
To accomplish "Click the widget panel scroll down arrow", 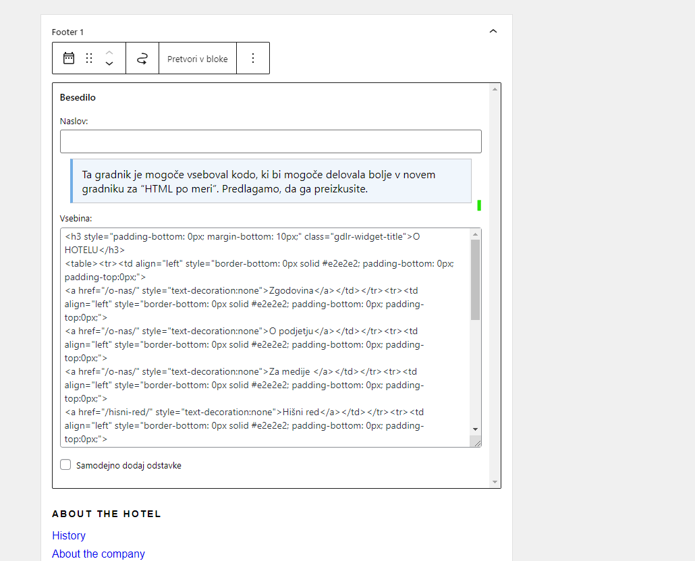I will point(495,482).
